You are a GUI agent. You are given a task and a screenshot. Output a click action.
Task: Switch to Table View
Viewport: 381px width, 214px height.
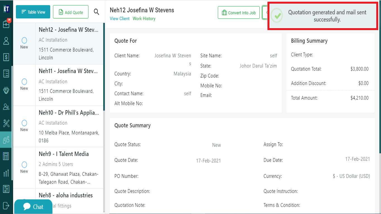(x=33, y=12)
